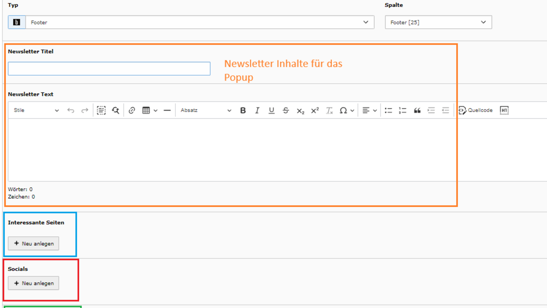
Task: Click the strikethrough icon
Action: pyautogui.click(x=286, y=110)
